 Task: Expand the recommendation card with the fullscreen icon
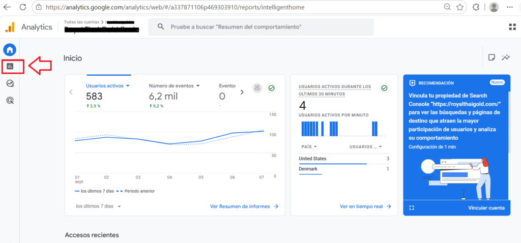(x=412, y=208)
